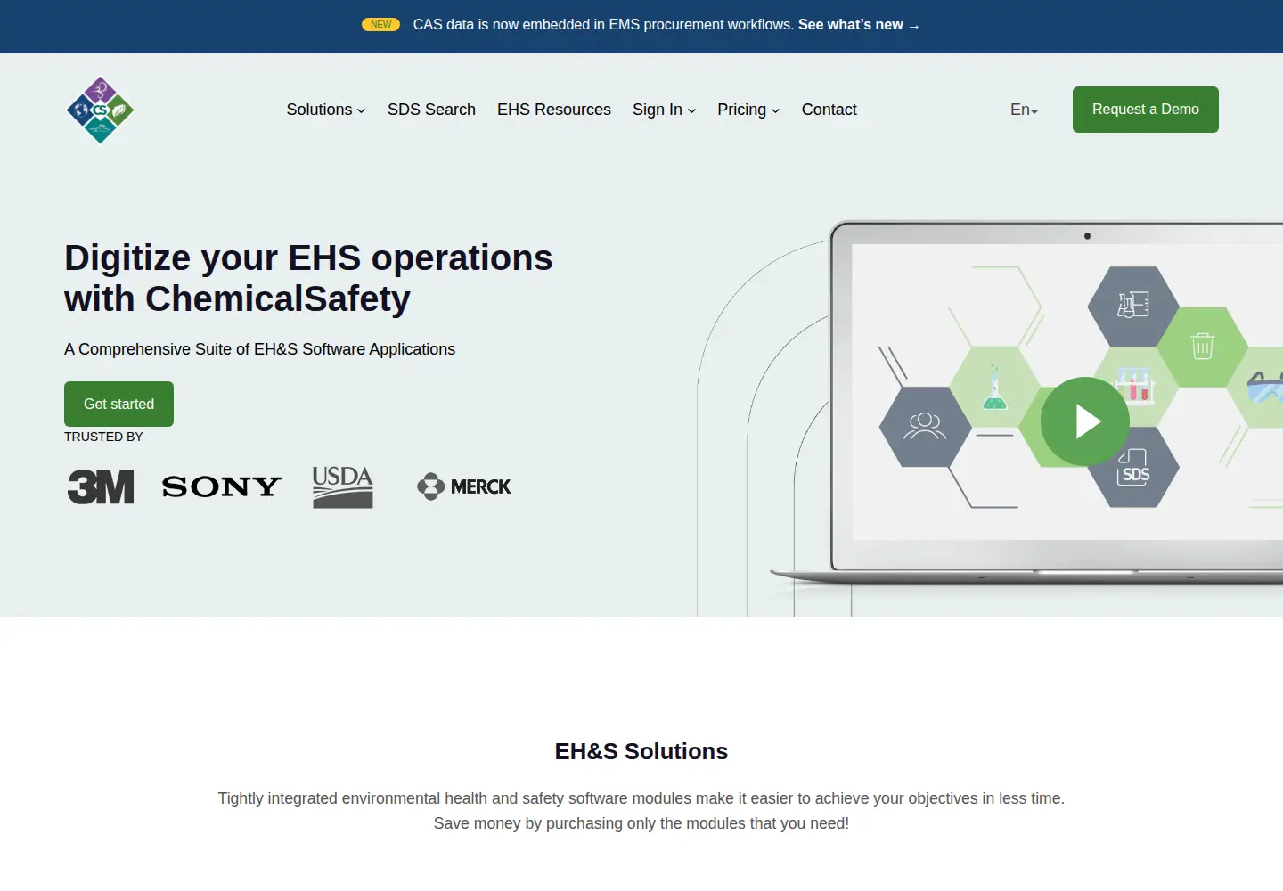Go to EHS Resources
Image resolution: width=1283 pixels, height=891 pixels.
[554, 110]
